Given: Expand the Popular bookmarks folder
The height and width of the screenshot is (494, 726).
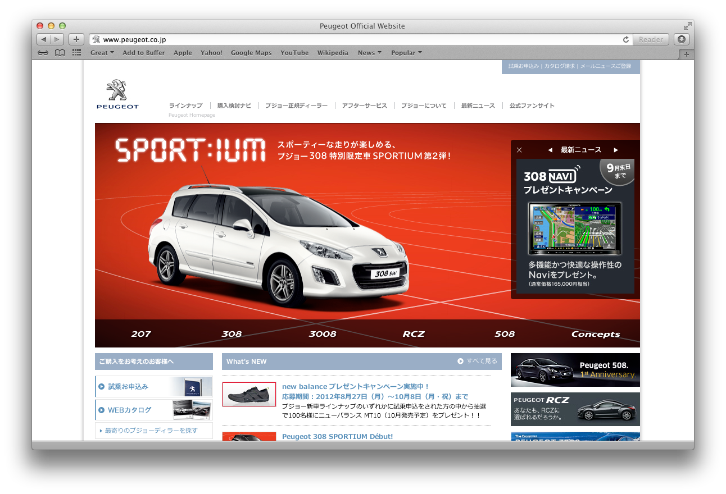Looking at the screenshot, I should pyautogui.click(x=406, y=53).
